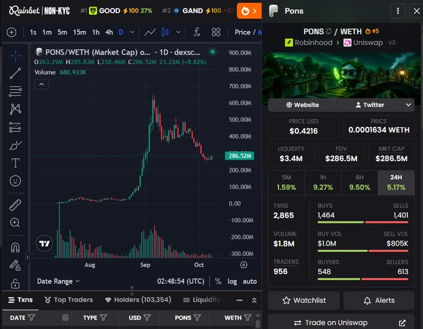The height and width of the screenshot is (329, 423).
Task: Switch to Liquidity tab
Action: (x=203, y=300)
